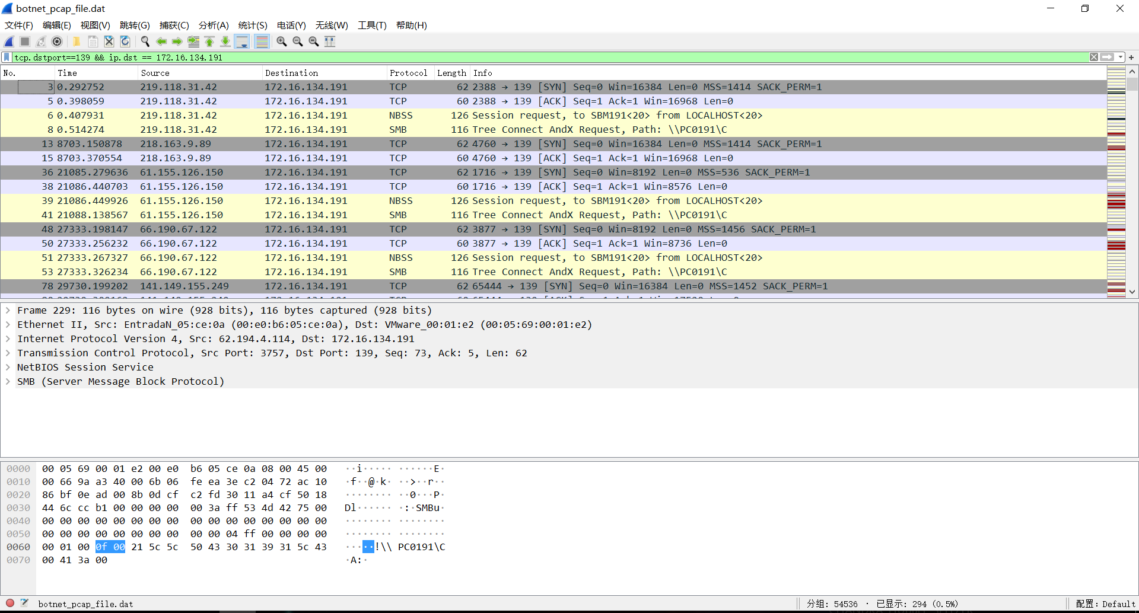Open the 分析(A) menu
Screen dimensions: 1139x613
(x=214, y=25)
